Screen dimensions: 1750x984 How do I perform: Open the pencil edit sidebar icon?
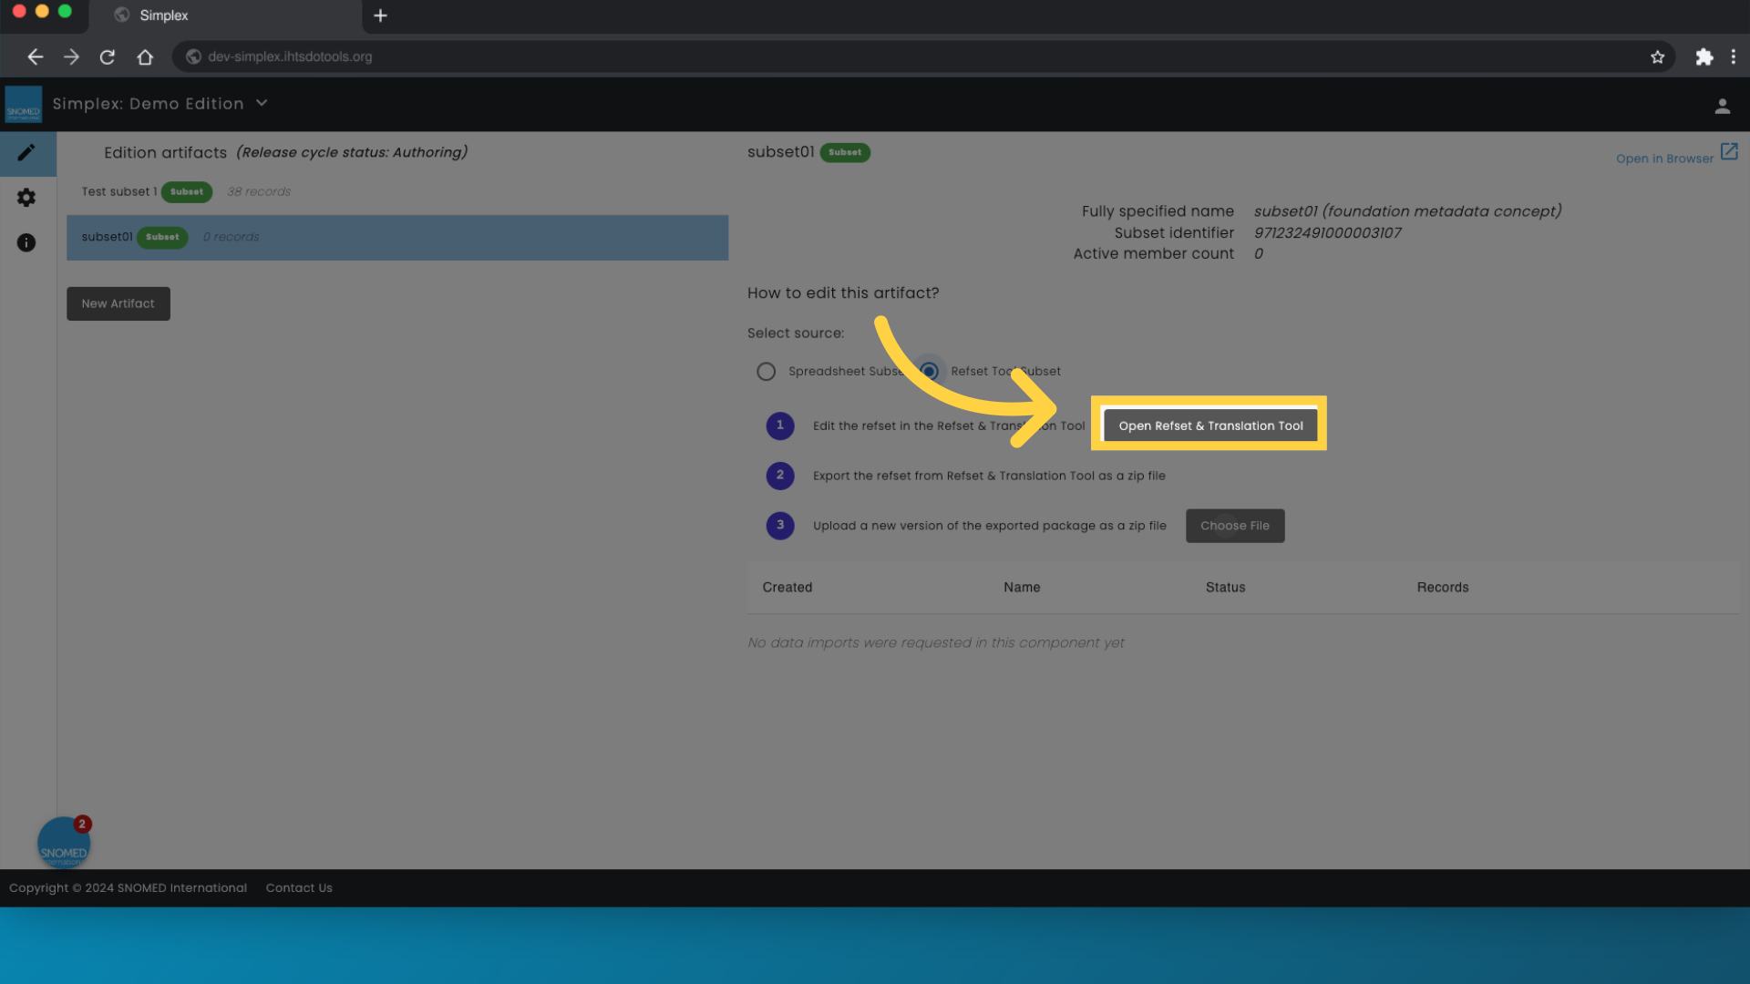pyautogui.click(x=26, y=153)
